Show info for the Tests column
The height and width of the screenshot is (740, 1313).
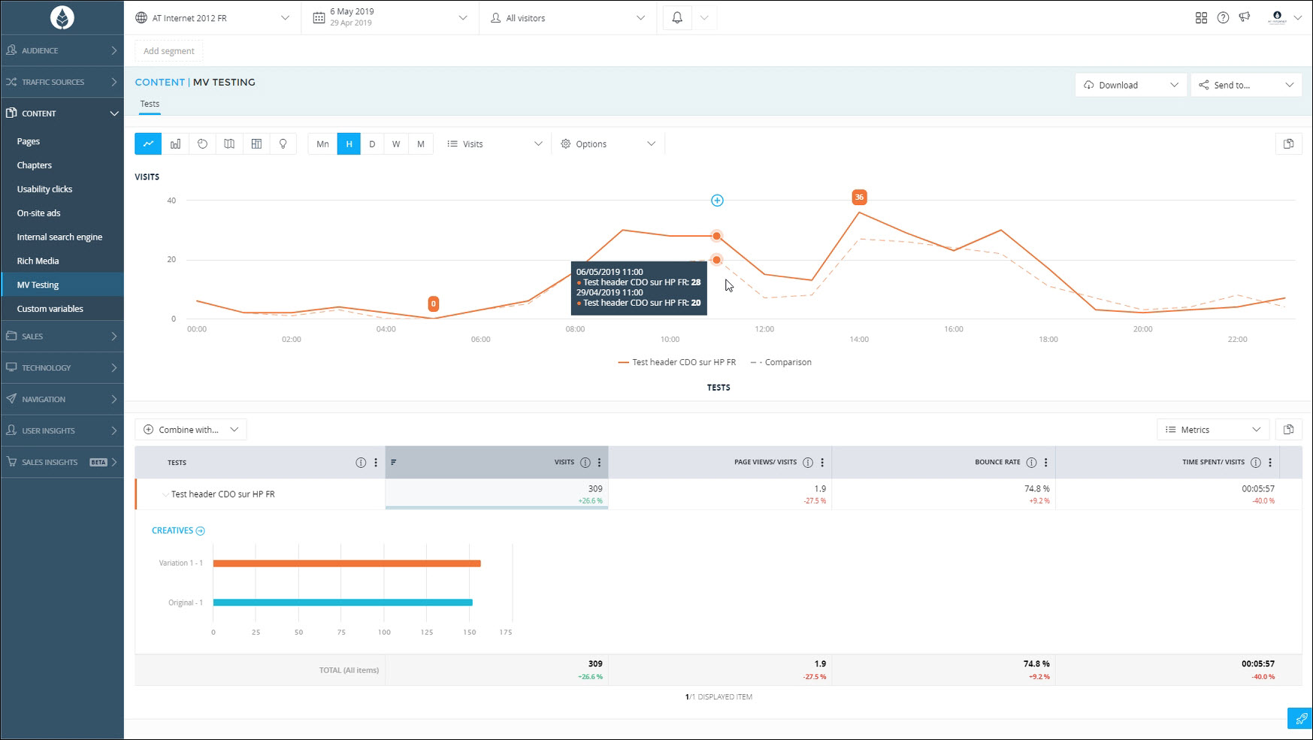361,463
